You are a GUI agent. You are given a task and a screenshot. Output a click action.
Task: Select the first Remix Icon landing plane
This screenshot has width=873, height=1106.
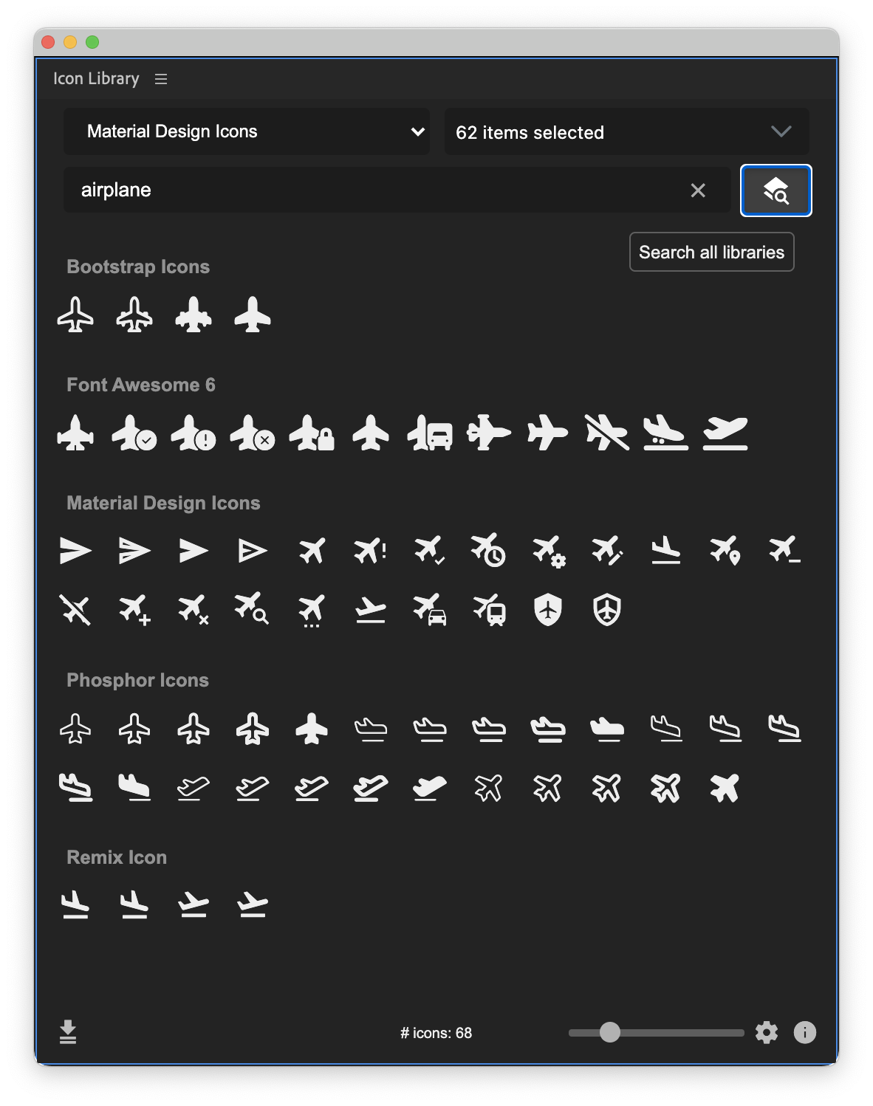point(75,904)
